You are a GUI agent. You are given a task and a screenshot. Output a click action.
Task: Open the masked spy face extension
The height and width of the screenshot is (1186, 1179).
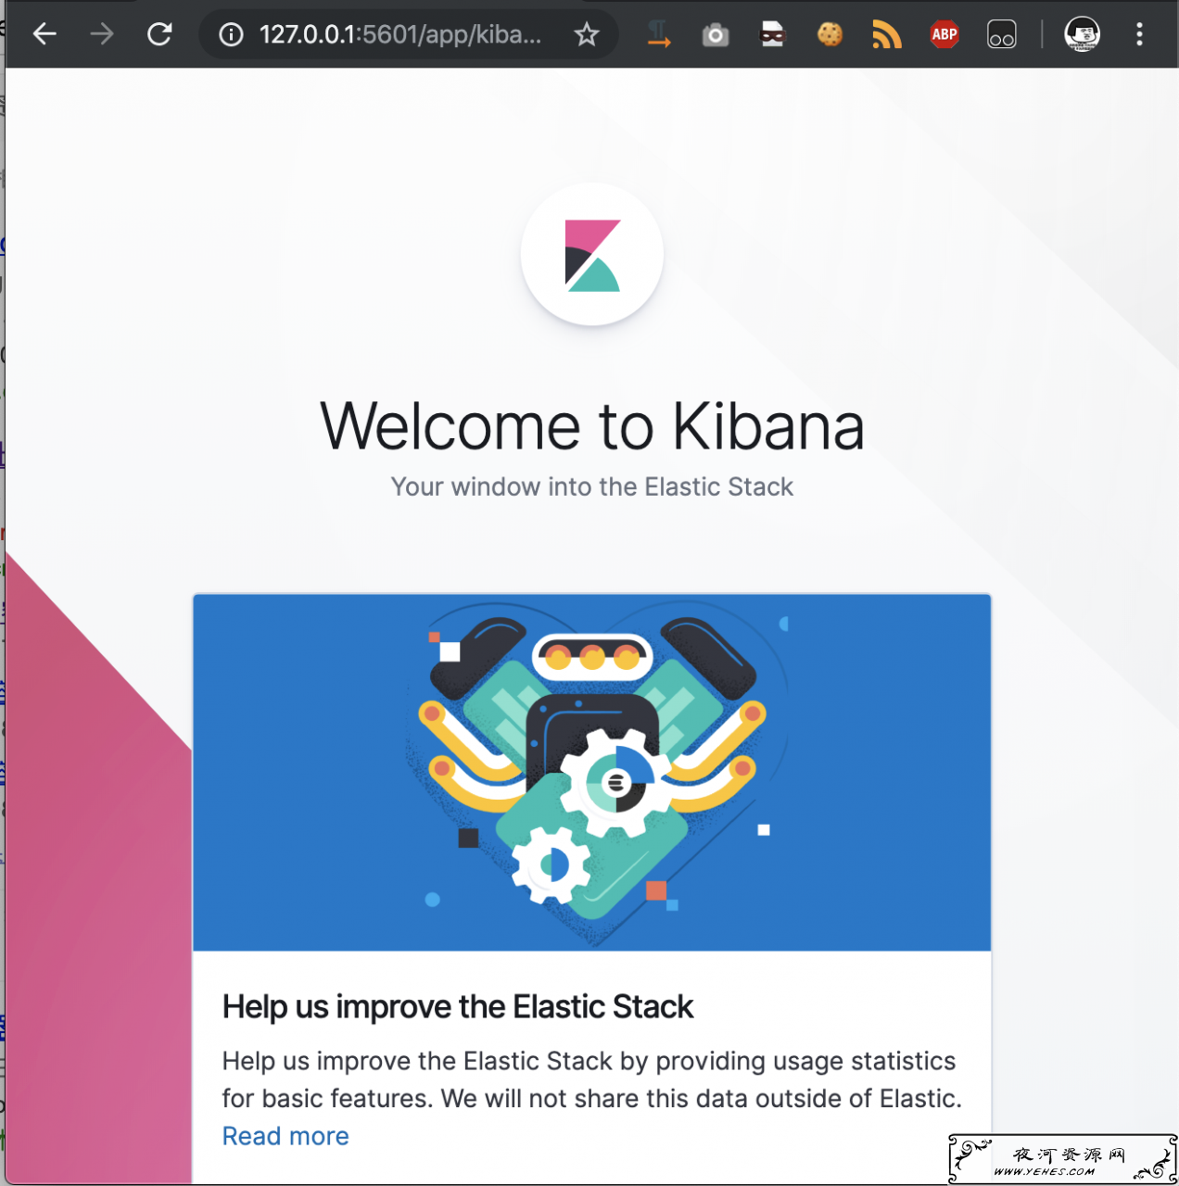click(x=772, y=35)
